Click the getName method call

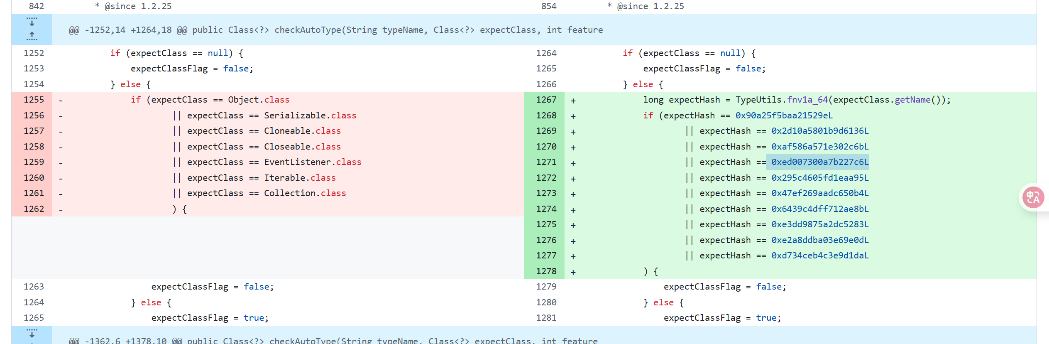(x=912, y=100)
